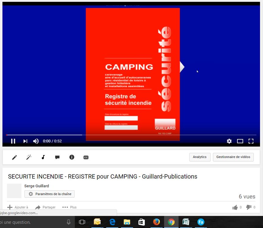
Task: Switch to theater mode
Action: point(240,141)
